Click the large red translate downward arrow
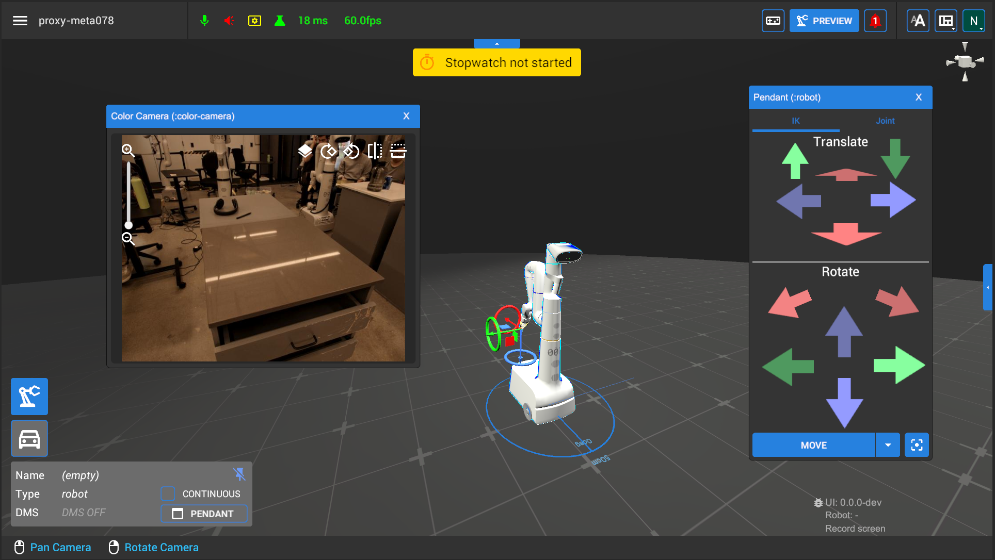The height and width of the screenshot is (560, 995). (x=846, y=234)
